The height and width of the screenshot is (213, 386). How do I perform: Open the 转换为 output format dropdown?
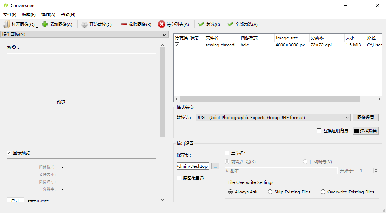click(x=347, y=117)
